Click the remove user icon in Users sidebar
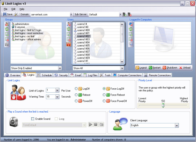Viewport: 196px width, 142px height. 69,24
